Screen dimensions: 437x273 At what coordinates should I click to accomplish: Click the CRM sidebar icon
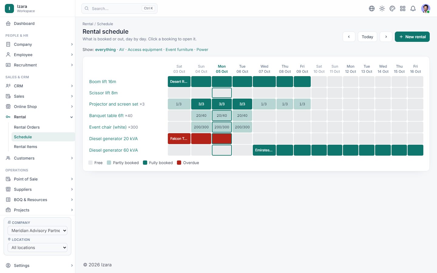click(x=8, y=86)
